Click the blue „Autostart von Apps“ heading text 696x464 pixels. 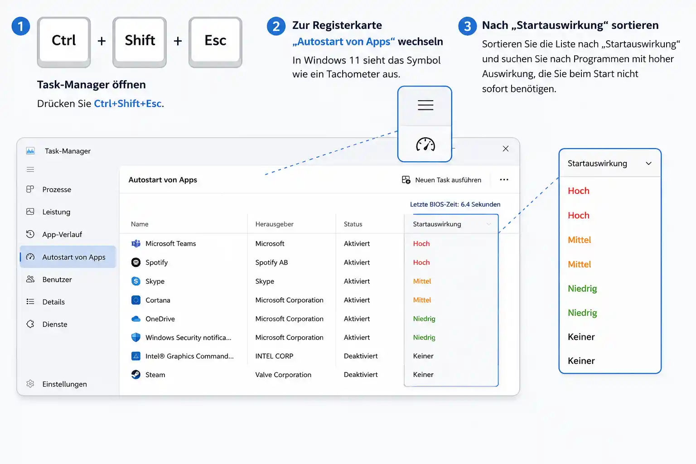(x=343, y=42)
